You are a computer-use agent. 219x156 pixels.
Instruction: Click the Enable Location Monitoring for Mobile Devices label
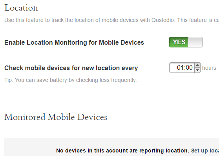pos(74,43)
